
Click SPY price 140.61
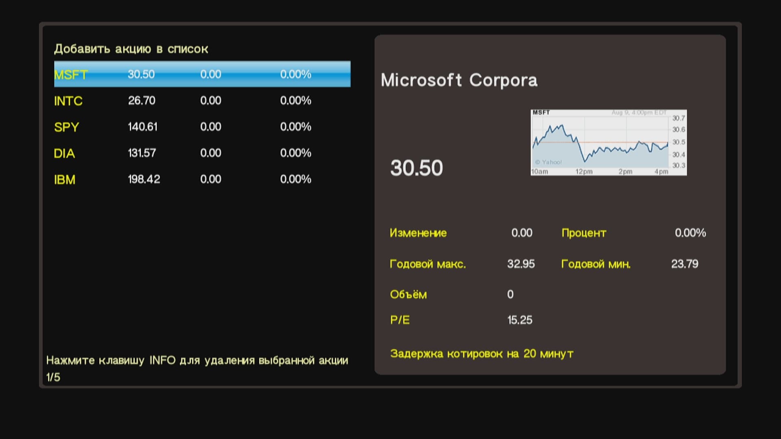pyautogui.click(x=142, y=127)
